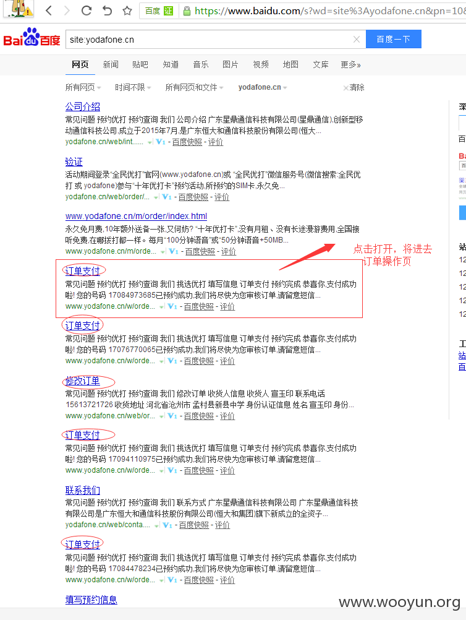The height and width of the screenshot is (620, 466).
Task: Click 清除 to clear search filters
Action: (x=354, y=87)
